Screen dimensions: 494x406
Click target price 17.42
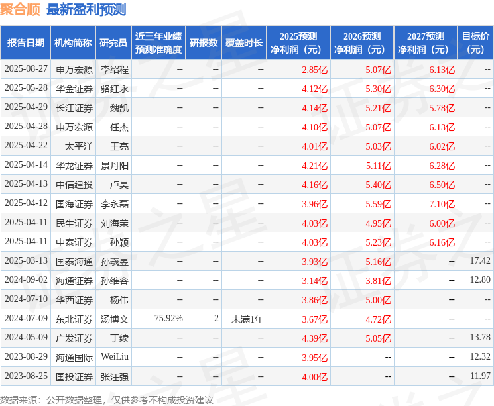(480, 260)
